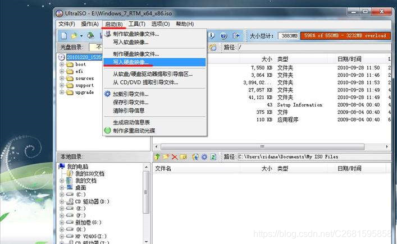Click the blue gear icon in local toolbar
The image size is (397, 244).
coord(204,156)
